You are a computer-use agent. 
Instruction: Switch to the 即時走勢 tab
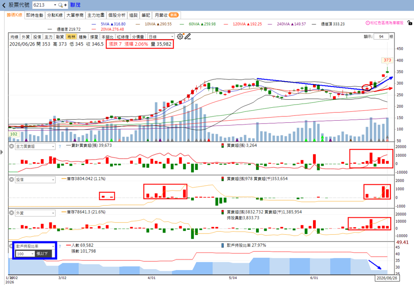pyautogui.click(x=34, y=15)
